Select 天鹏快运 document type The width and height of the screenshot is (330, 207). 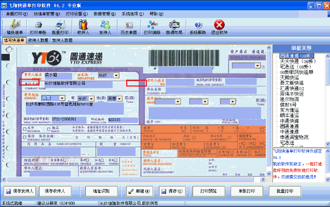[290, 78]
